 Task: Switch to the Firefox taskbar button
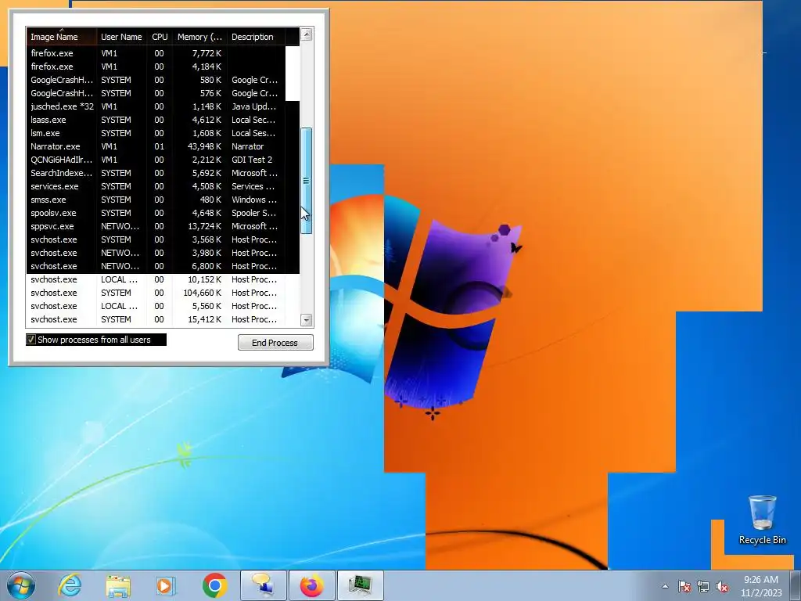[311, 585]
